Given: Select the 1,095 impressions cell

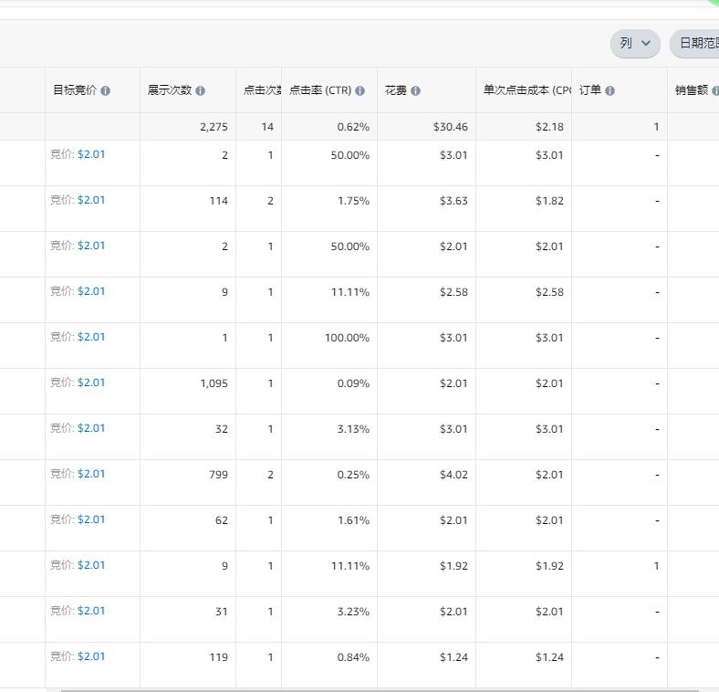Looking at the screenshot, I should click(214, 383).
